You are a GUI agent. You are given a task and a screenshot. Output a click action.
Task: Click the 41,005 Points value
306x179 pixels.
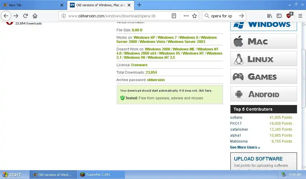click(281, 118)
